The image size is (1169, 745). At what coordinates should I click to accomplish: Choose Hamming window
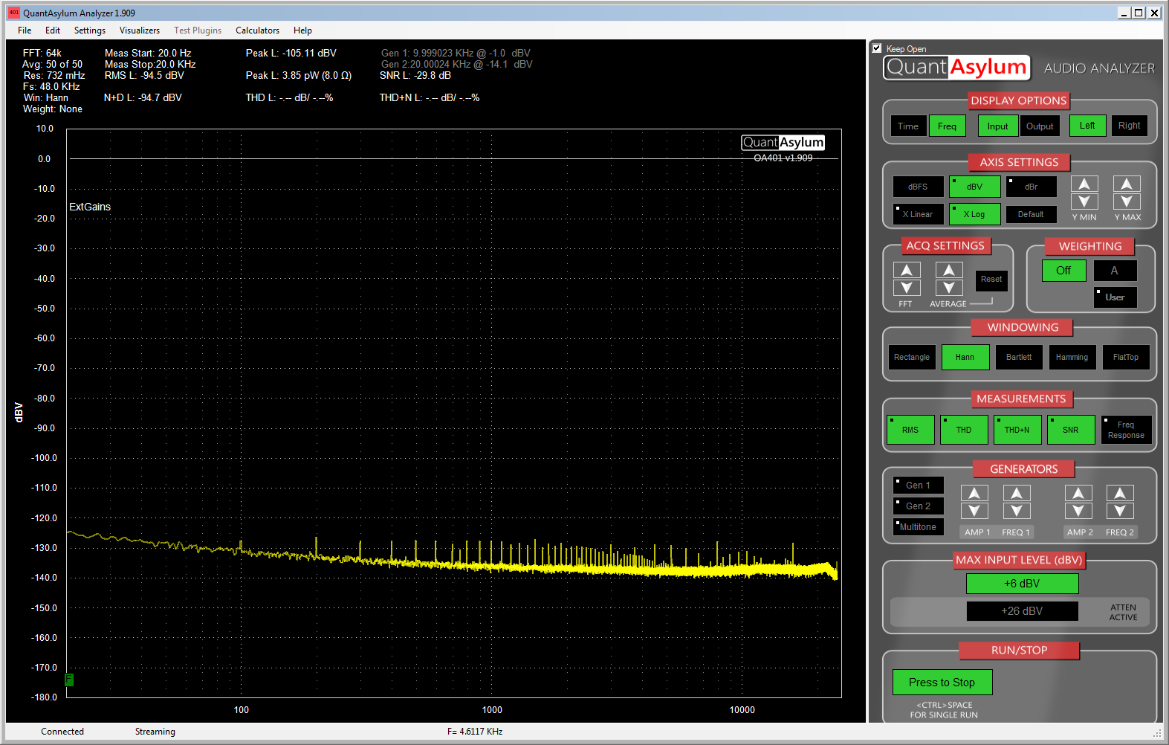click(1072, 358)
